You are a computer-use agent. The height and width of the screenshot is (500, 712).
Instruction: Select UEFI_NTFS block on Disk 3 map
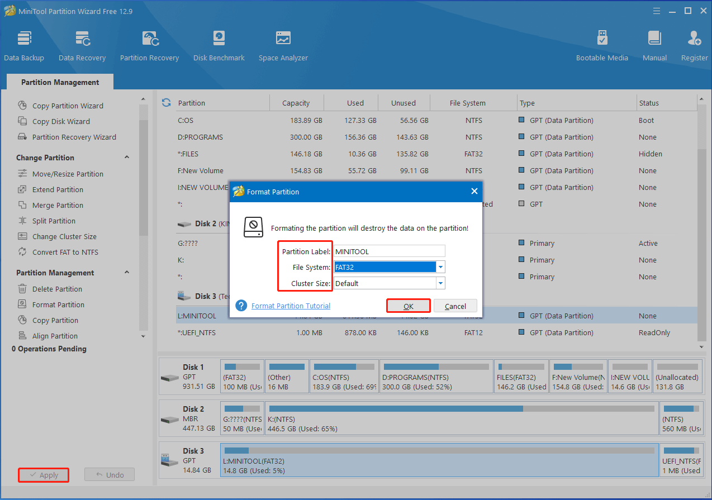(x=681, y=460)
